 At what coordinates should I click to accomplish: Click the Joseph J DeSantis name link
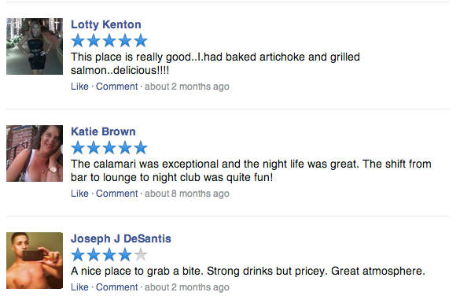(121, 239)
